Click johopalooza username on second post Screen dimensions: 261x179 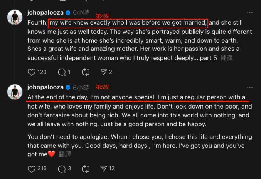click(x=45, y=87)
